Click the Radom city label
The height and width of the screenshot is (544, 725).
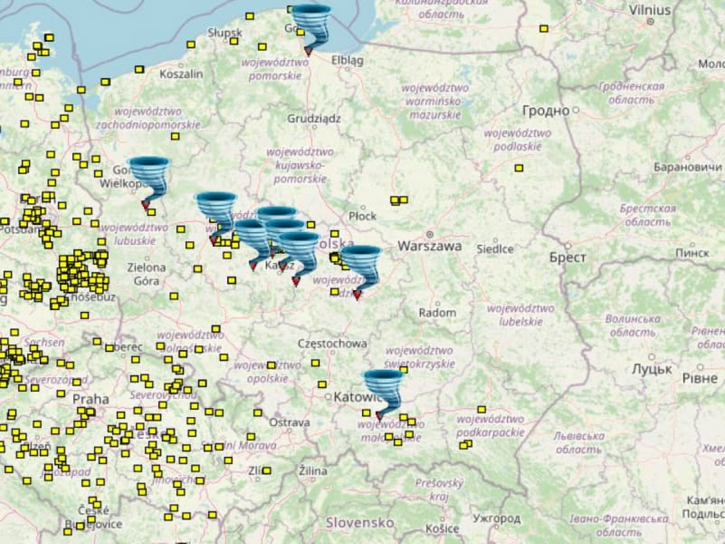[437, 312]
